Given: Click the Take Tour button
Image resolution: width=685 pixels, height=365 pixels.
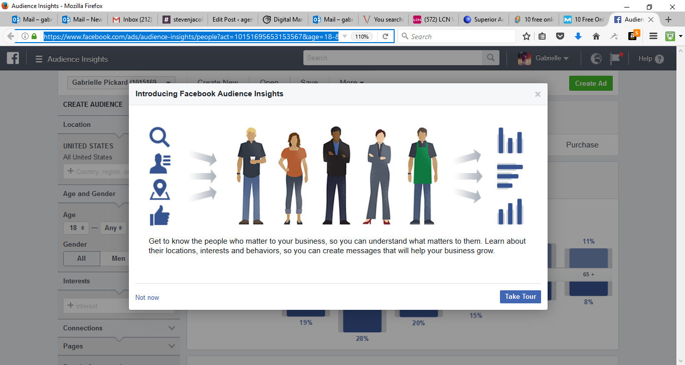Looking at the screenshot, I should (x=521, y=296).
